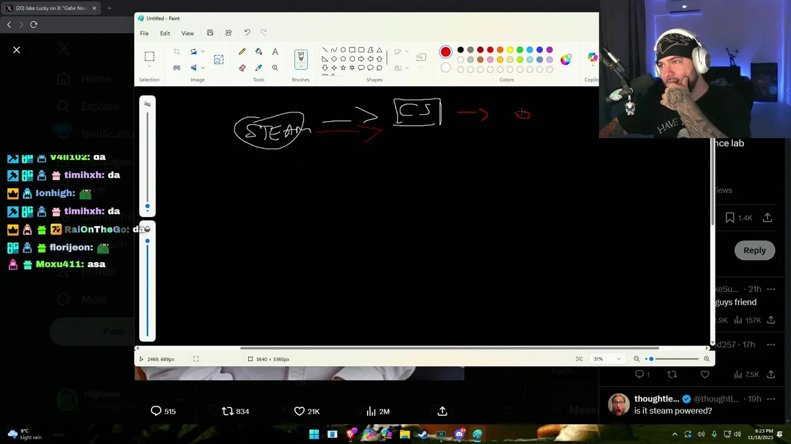Pick the black color swatch
Image resolution: width=791 pixels, height=444 pixels.
point(460,50)
